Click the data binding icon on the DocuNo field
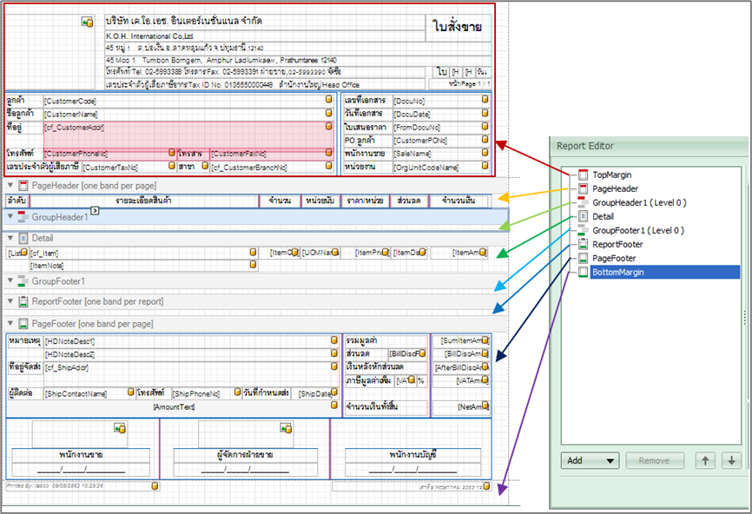 (485, 100)
